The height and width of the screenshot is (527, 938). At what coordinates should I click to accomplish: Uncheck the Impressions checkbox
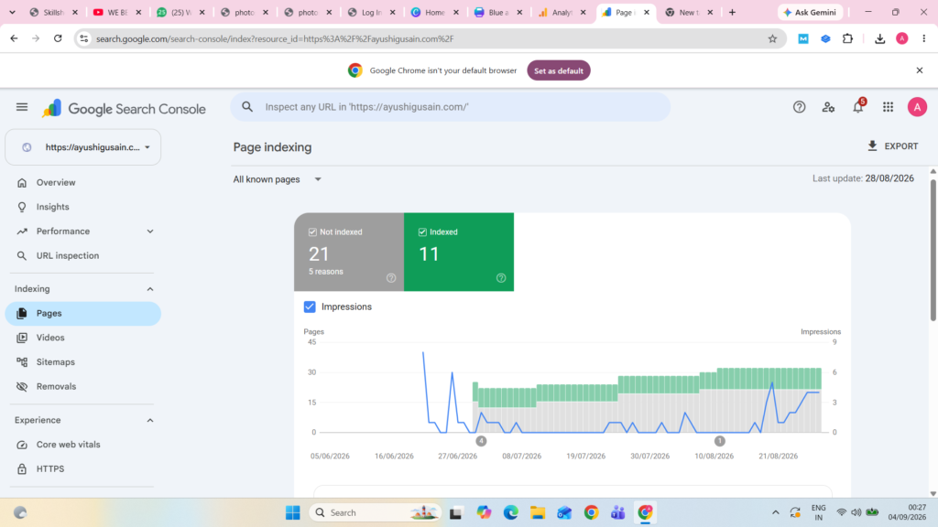(310, 307)
